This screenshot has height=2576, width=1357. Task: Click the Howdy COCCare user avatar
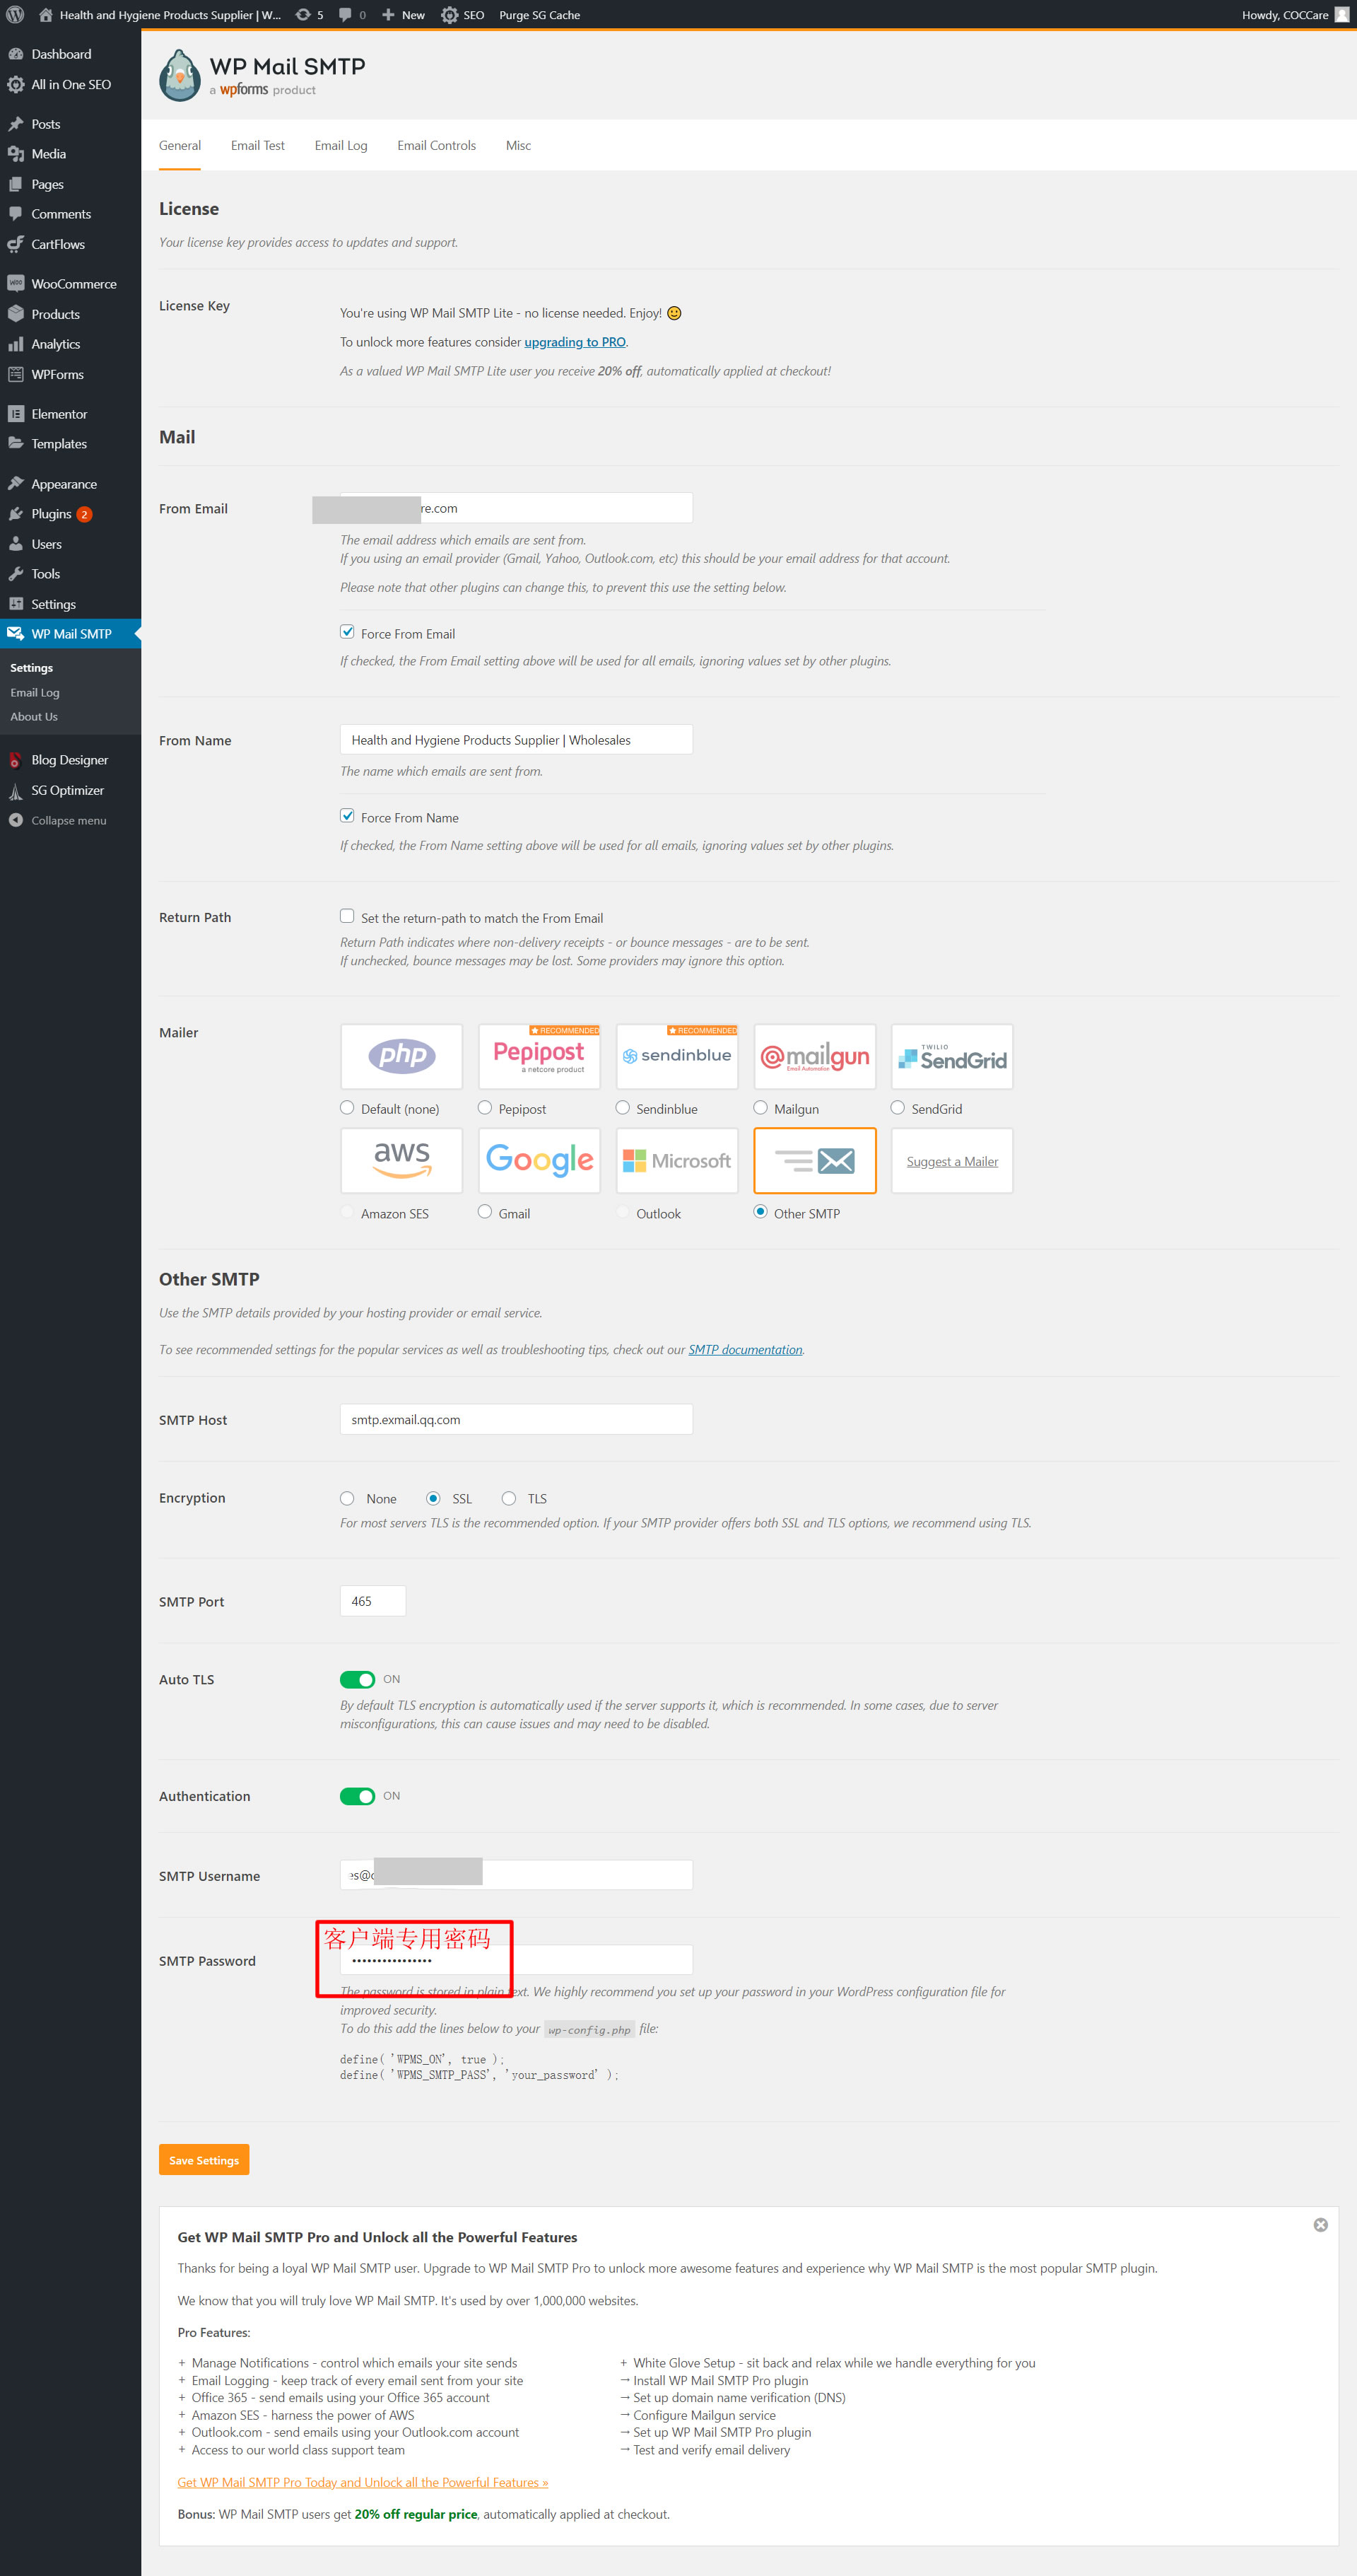click(1341, 15)
